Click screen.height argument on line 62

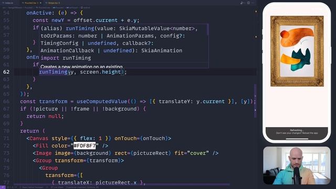(x=100, y=72)
